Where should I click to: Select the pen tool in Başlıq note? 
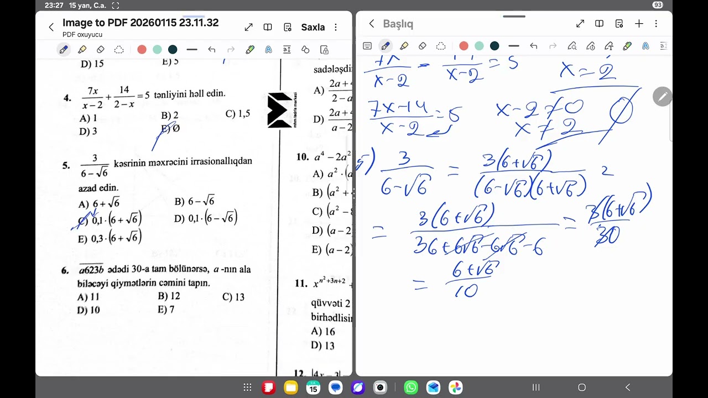point(386,46)
